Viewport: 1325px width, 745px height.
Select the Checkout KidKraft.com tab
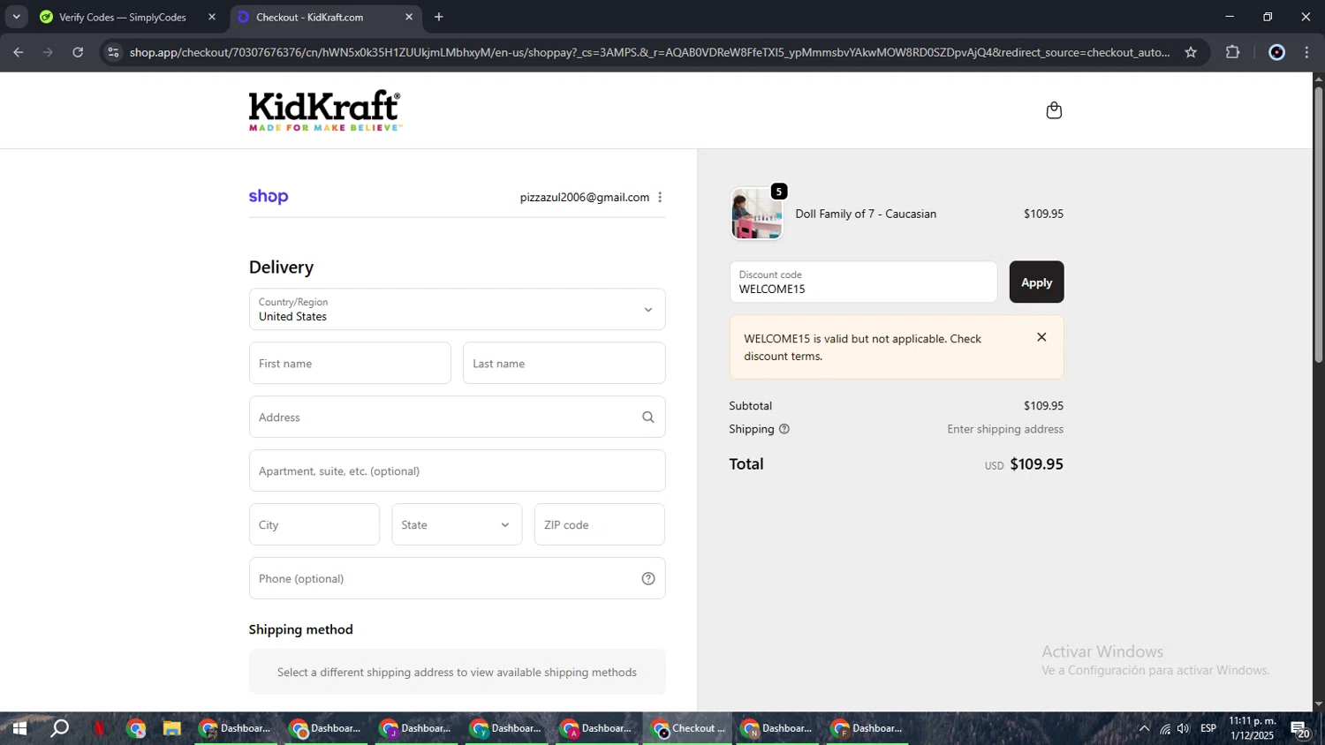[325, 17]
